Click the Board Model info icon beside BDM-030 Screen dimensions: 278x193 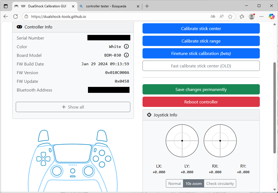(126, 55)
